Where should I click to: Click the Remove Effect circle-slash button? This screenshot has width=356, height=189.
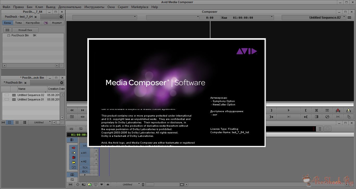point(327,117)
